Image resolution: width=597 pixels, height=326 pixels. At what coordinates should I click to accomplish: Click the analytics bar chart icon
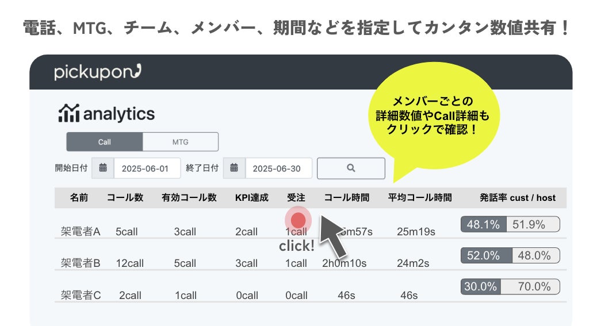[x=68, y=114]
